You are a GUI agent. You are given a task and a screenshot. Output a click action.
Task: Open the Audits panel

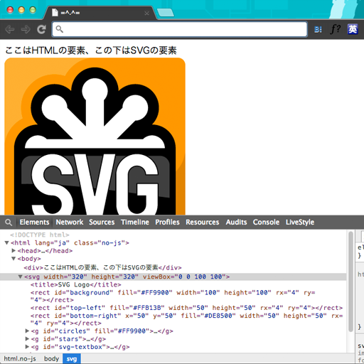(236, 223)
